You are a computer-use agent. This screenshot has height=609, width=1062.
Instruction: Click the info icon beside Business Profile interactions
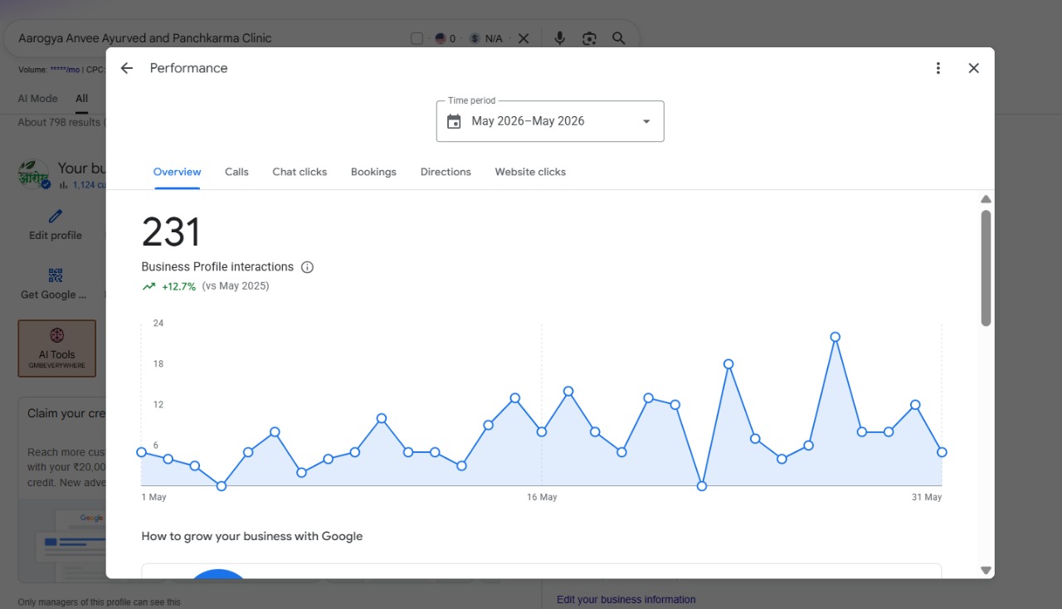click(307, 267)
